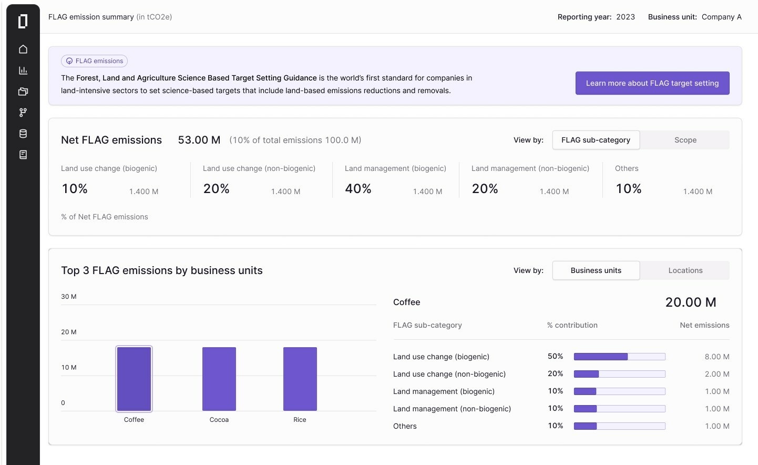This screenshot has height=465, width=758.
Task: Click the app logo in sidebar
Action: pos(23,21)
